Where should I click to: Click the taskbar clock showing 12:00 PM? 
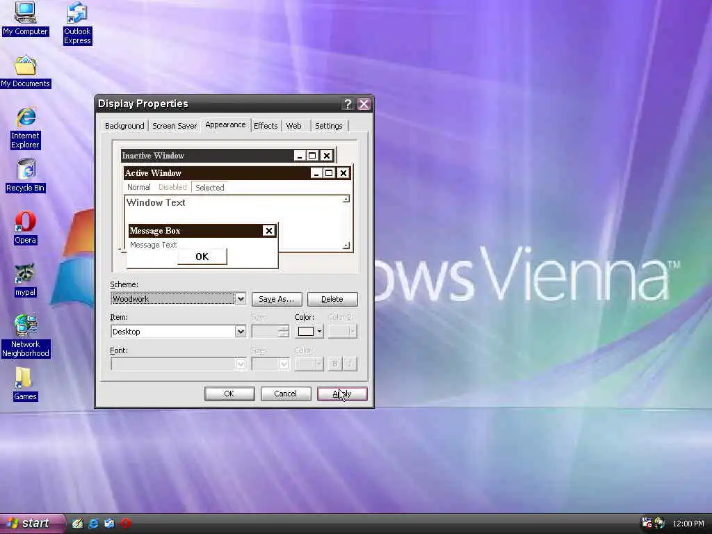(x=688, y=524)
